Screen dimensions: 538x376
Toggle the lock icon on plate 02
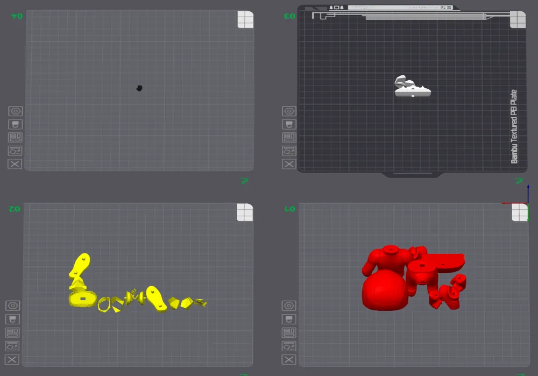pos(13,320)
